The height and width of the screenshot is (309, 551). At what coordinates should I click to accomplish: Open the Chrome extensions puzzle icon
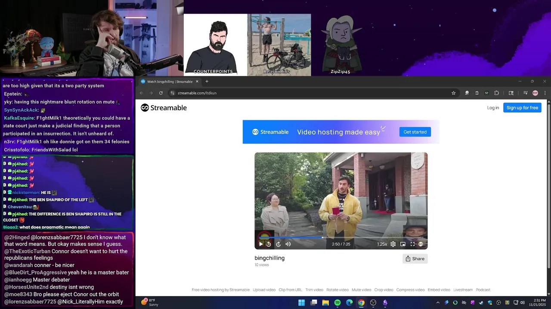tap(496, 93)
